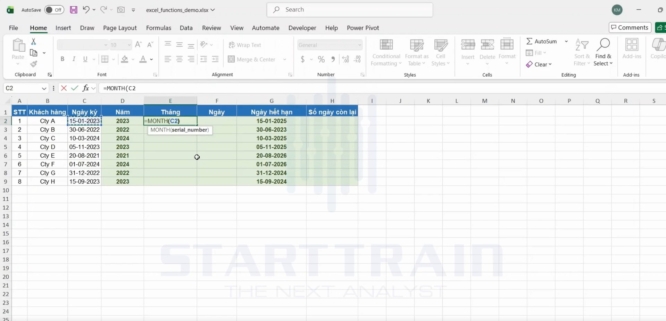The image size is (666, 321).
Task: Open the Find & Select dropdown
Action: tap(603, 53)
